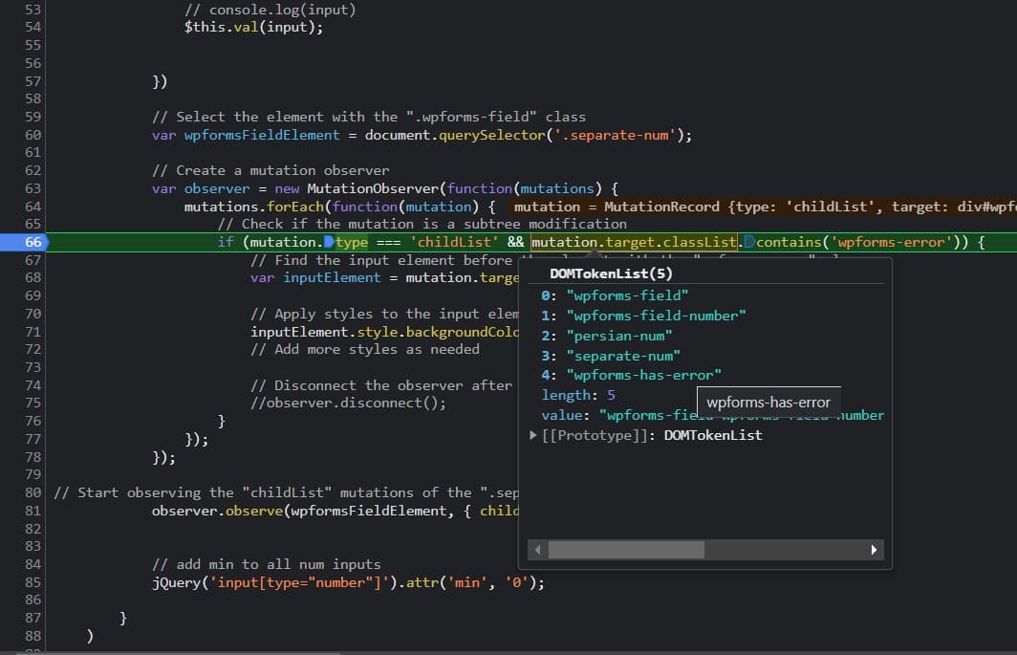Select the "wpforms-field-number" token entry
The width and height of the screenshot is (1017, 655).
pos(643,316)
